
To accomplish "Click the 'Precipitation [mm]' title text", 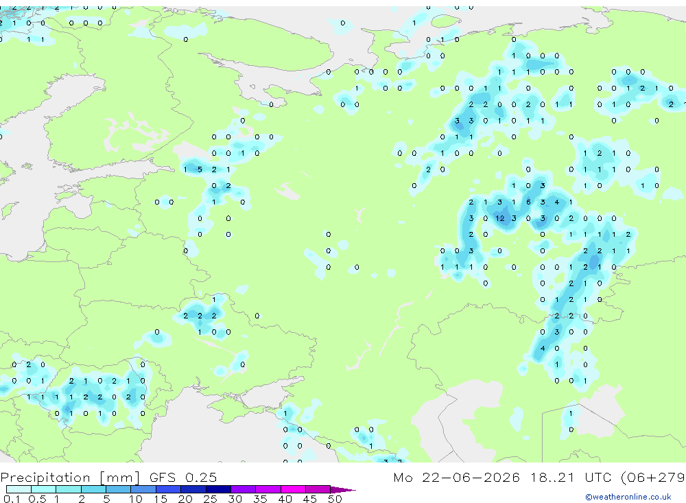I will point(70,478).
